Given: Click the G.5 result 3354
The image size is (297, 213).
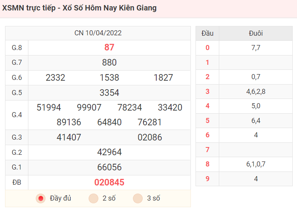Looking at the screenshot, I should click(109, 93).
